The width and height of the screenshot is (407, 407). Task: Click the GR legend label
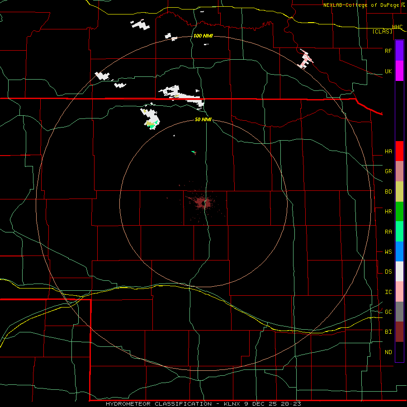[388, 171]
